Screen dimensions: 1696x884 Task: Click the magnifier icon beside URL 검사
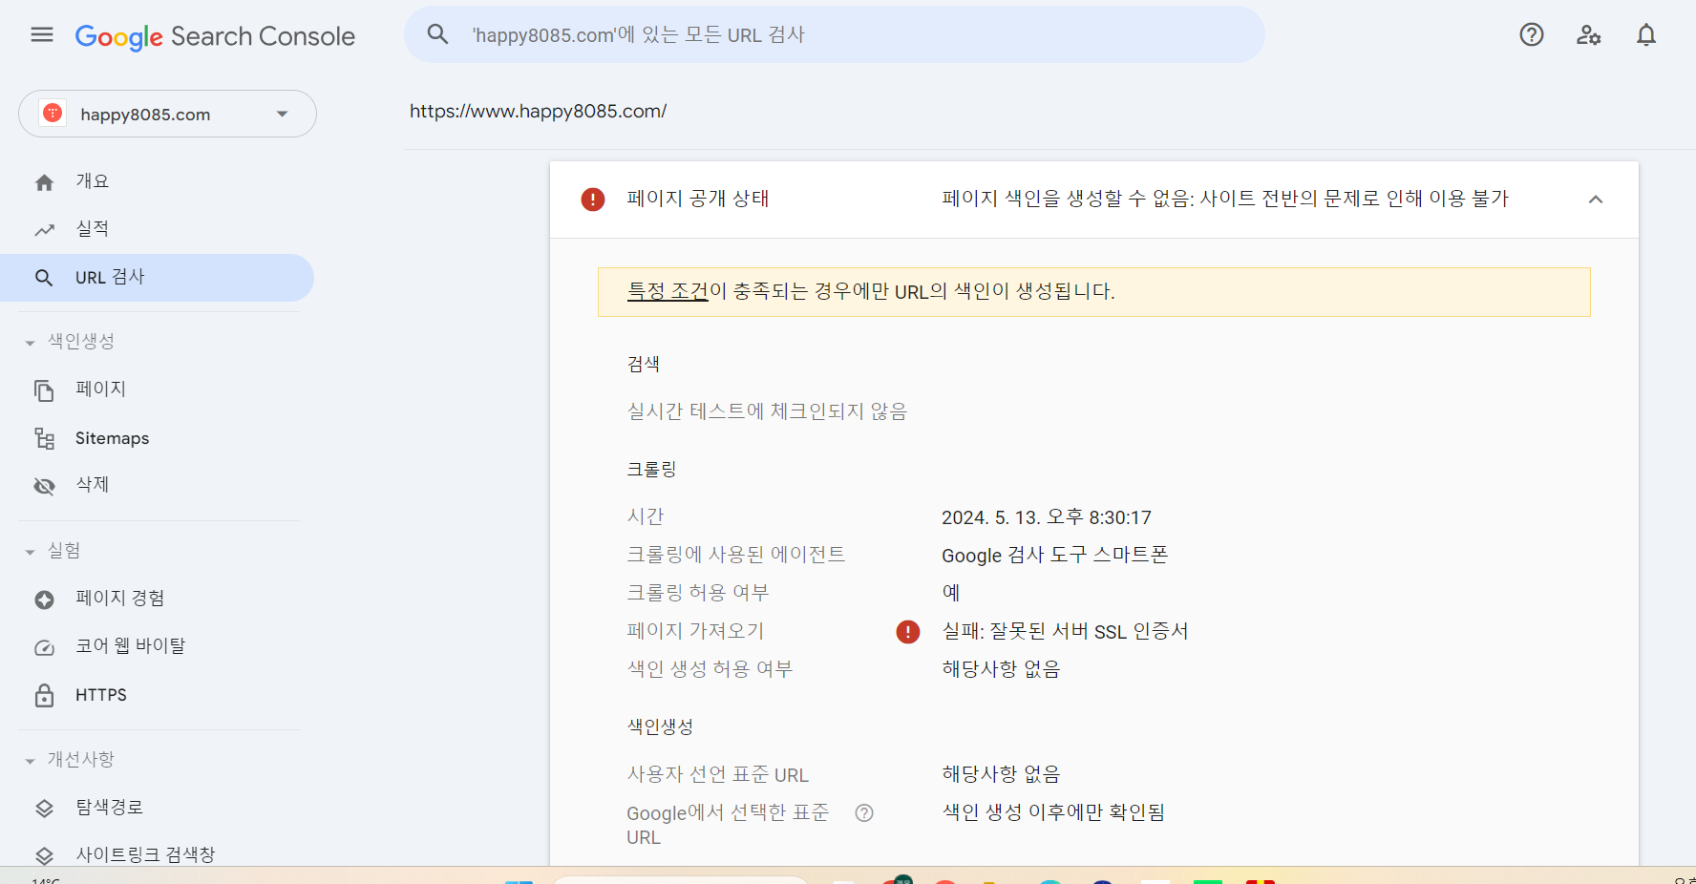[x=44, y=278]
